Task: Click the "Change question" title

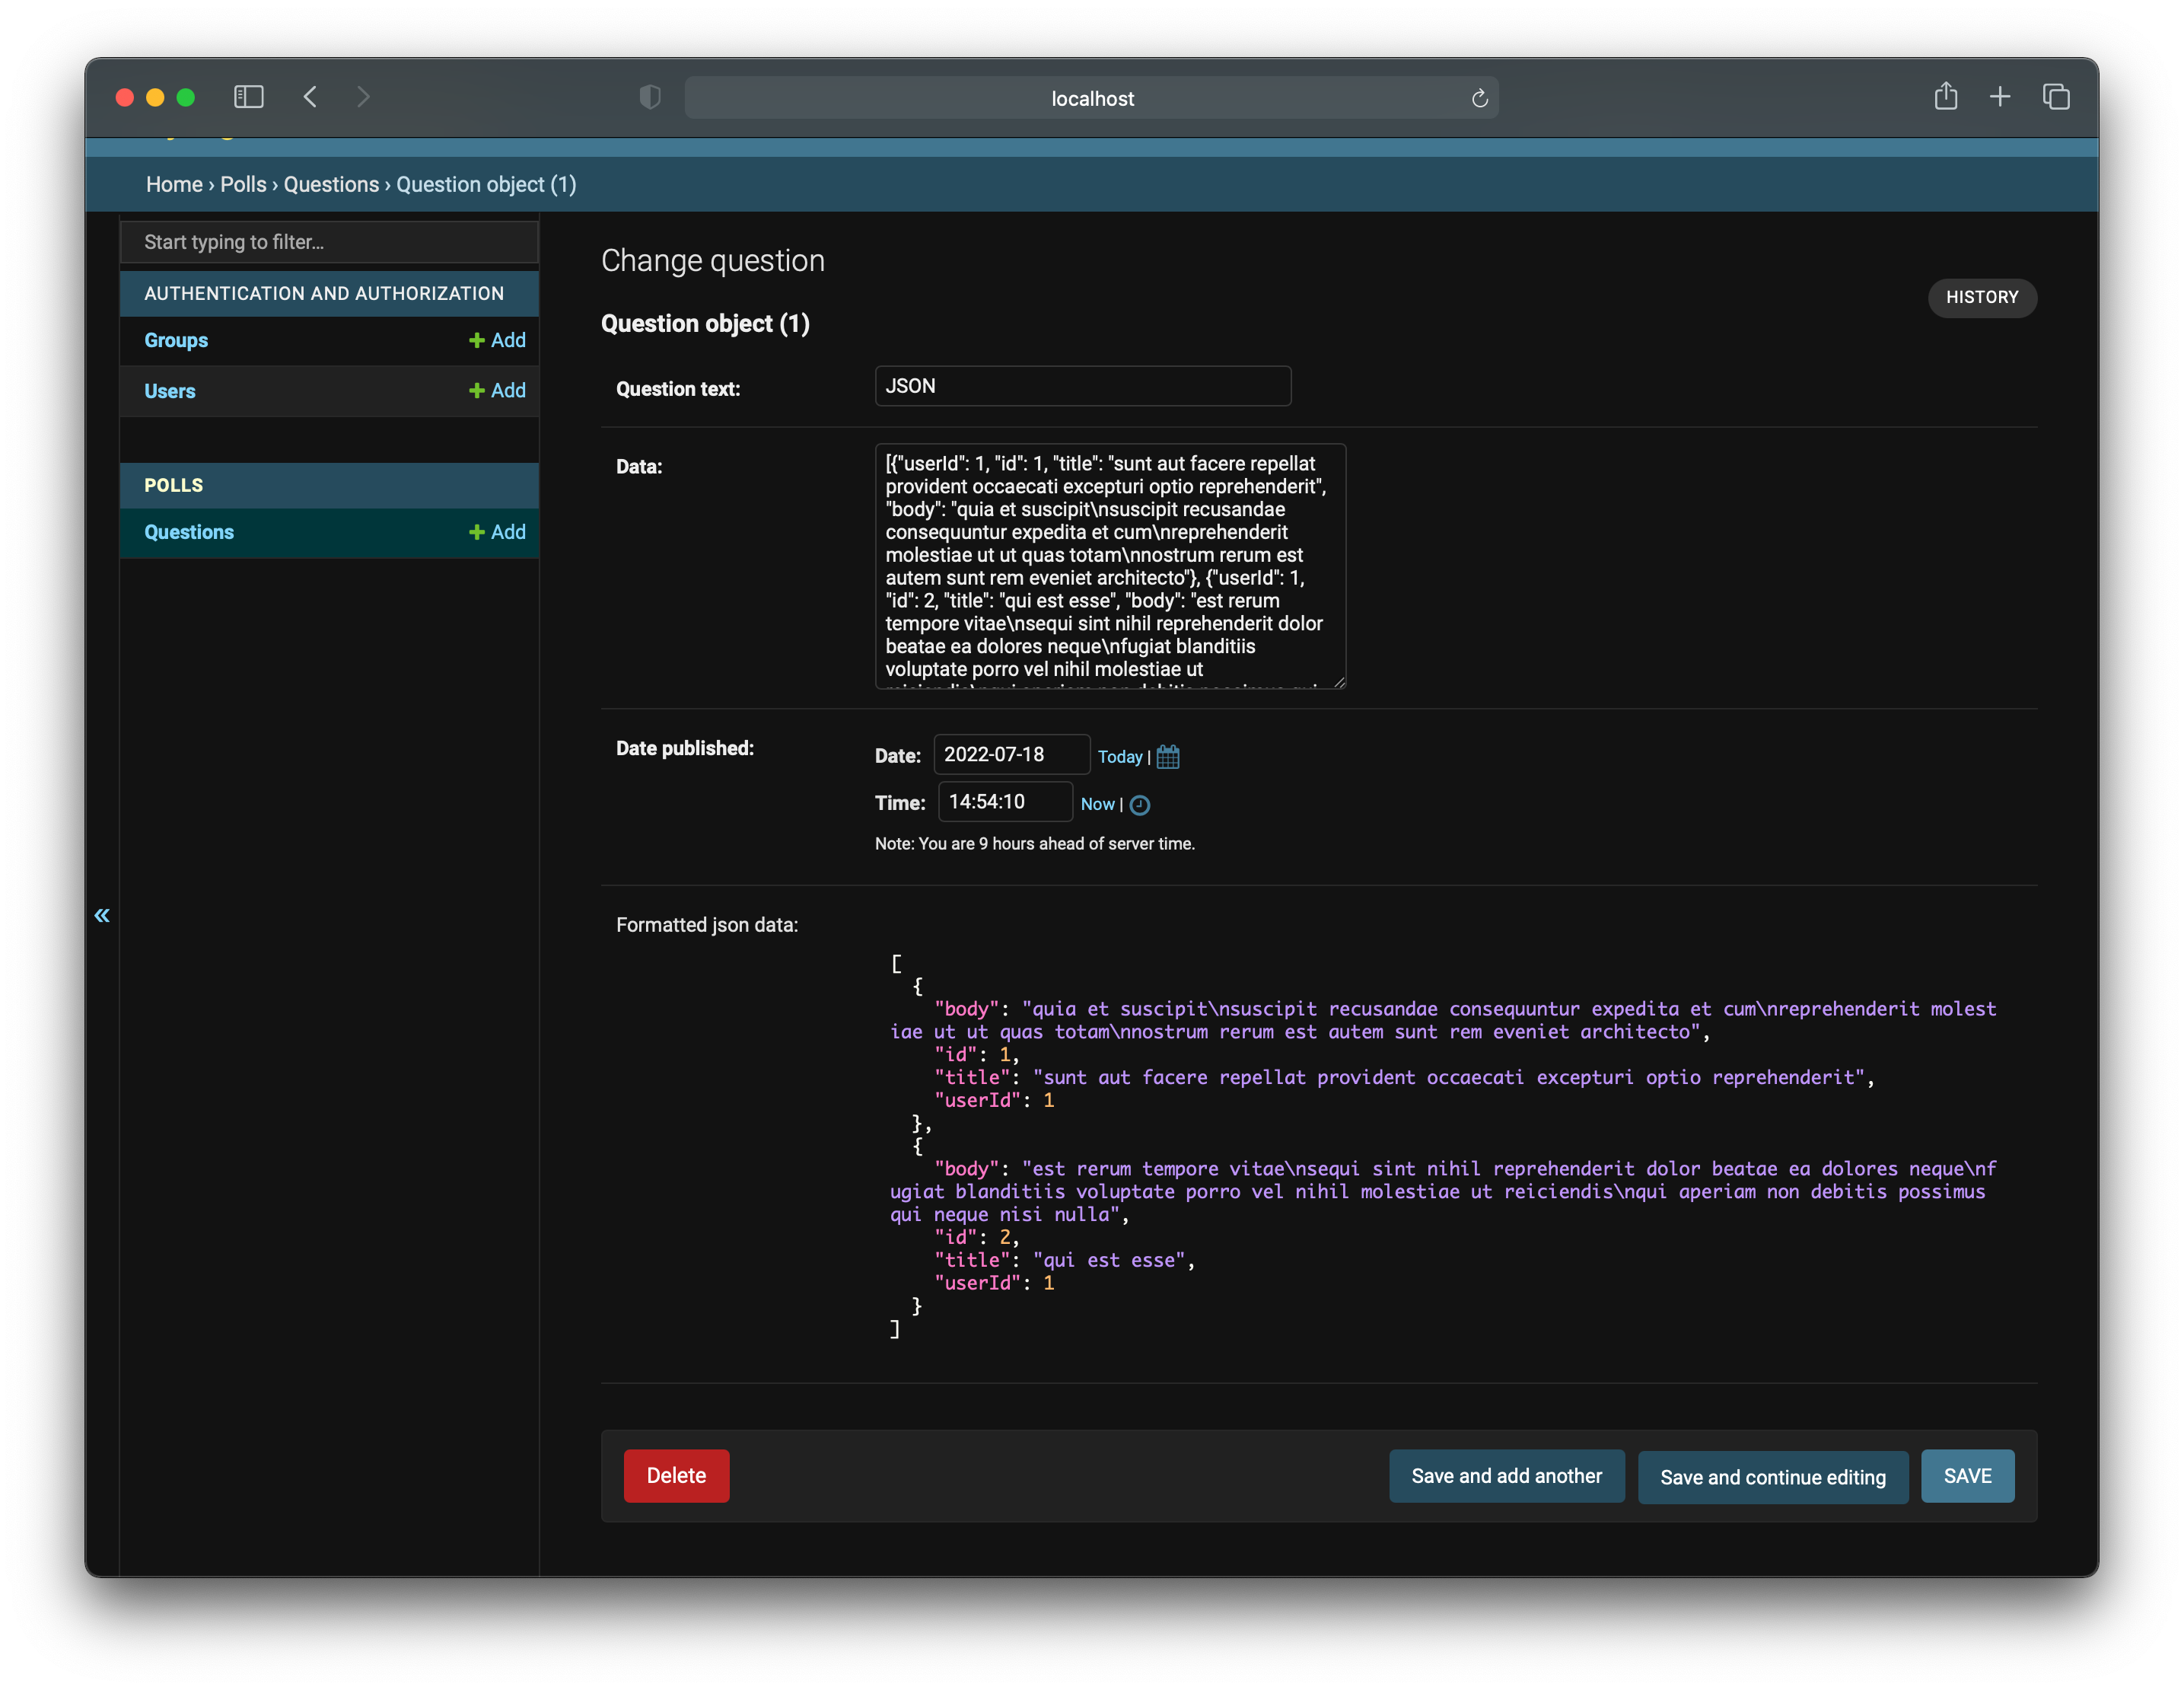Action: pyautogui.click(x=713, y=260)
